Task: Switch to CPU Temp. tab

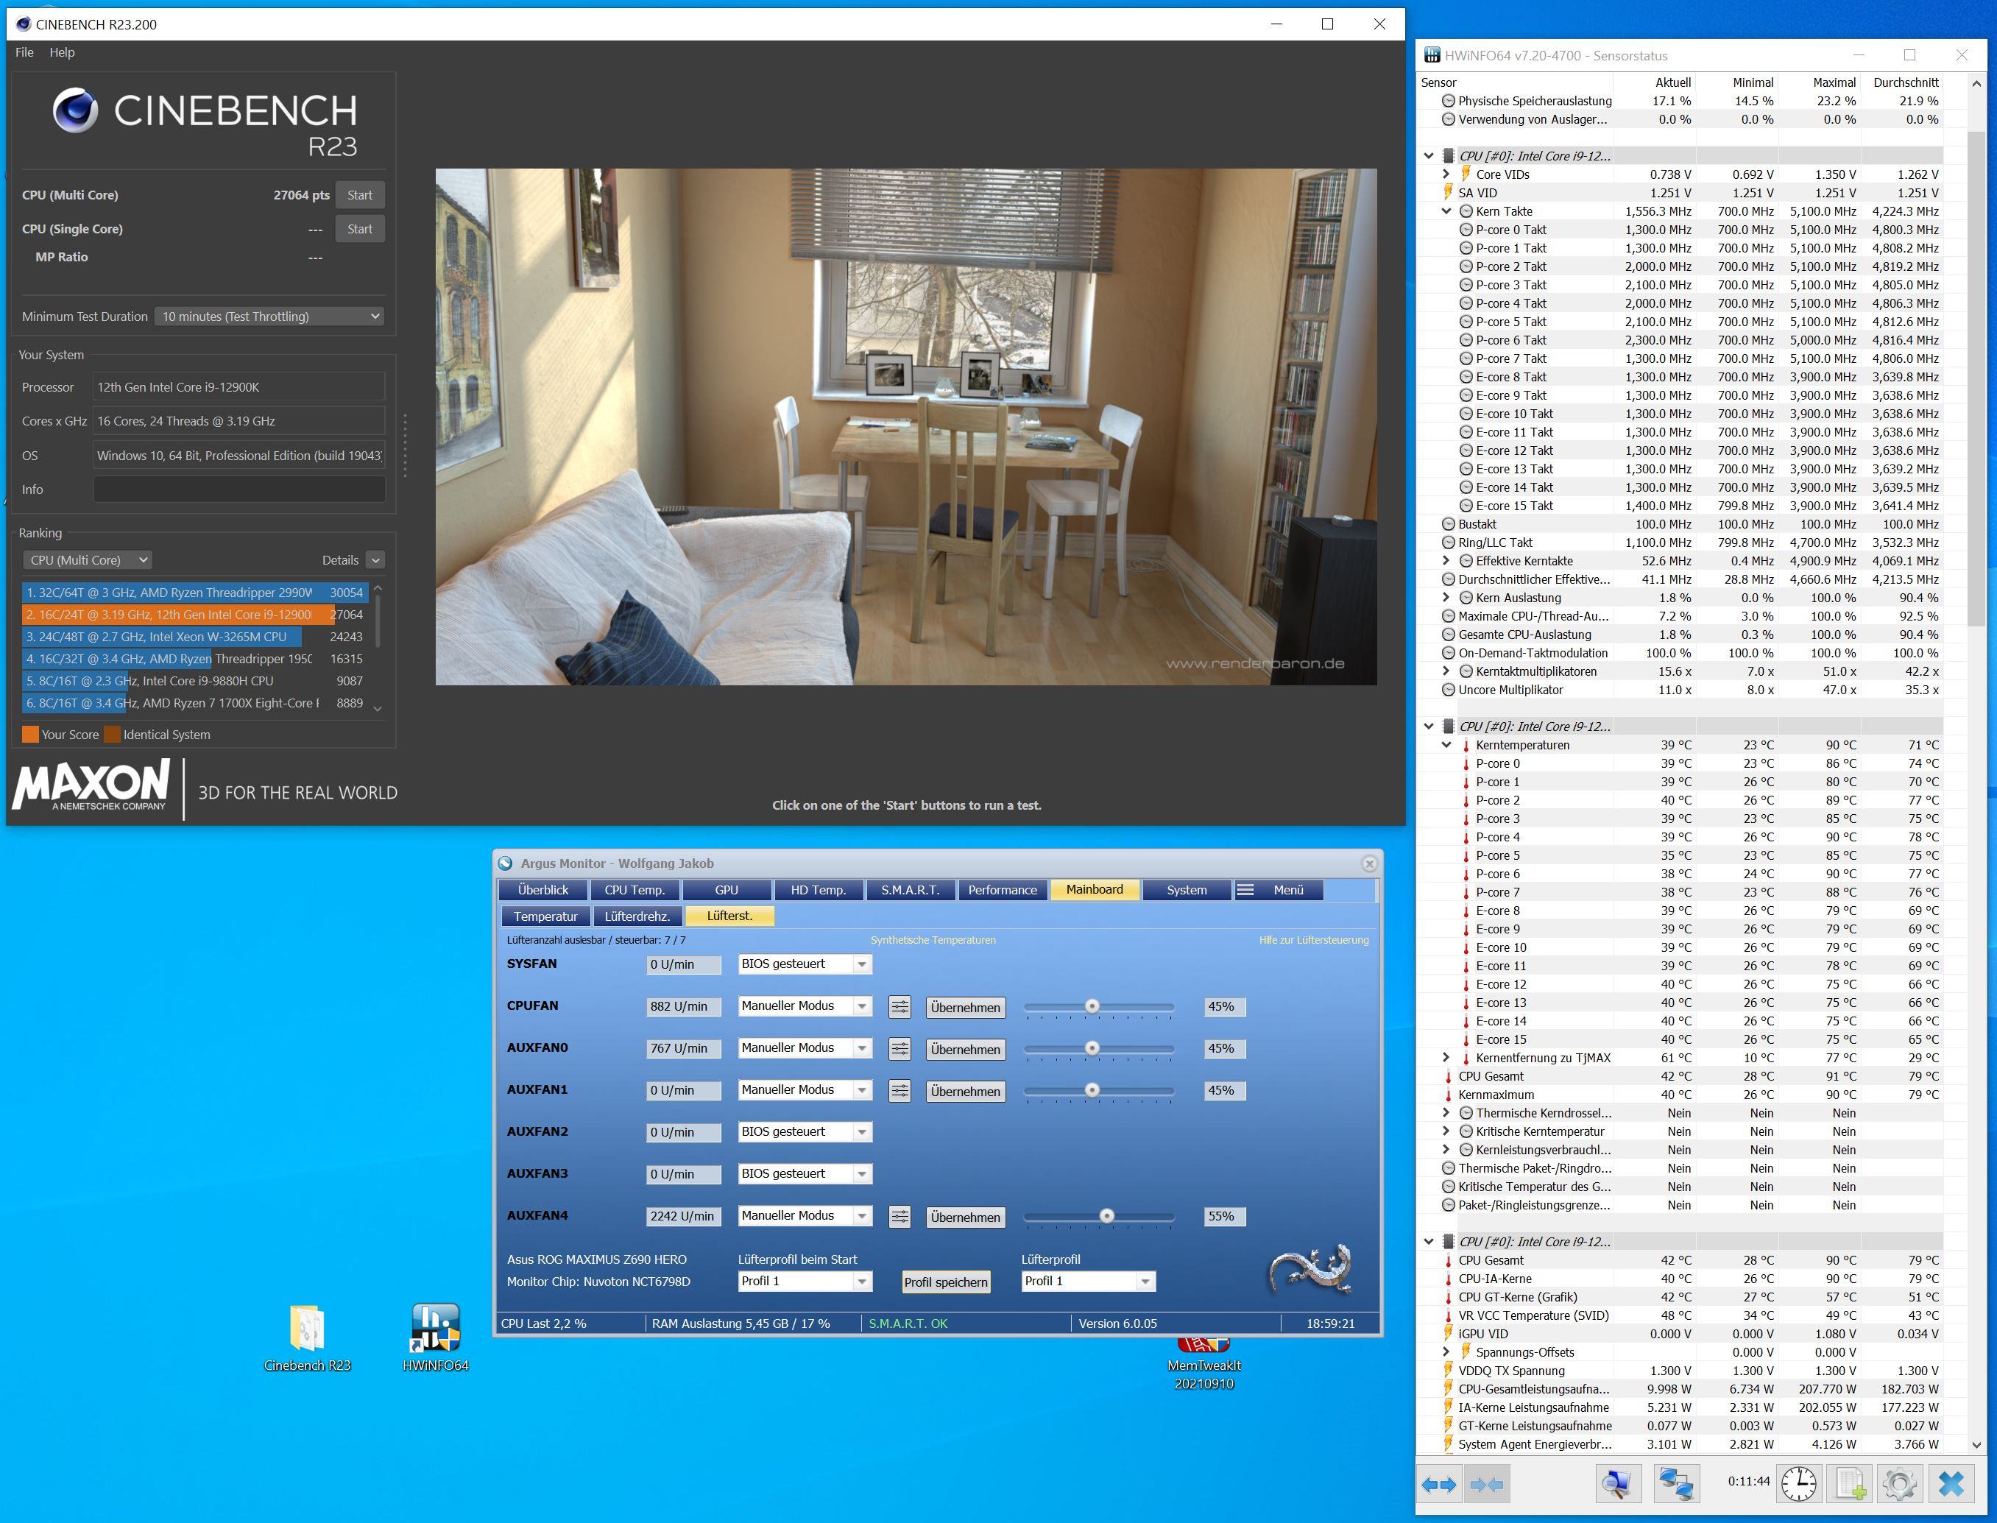Action: click(x=635, y=890)
